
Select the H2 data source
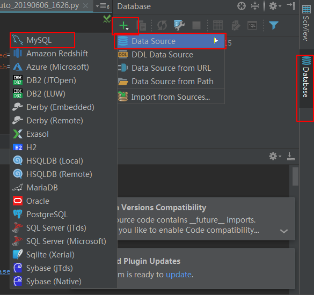[x=63, y=147]
